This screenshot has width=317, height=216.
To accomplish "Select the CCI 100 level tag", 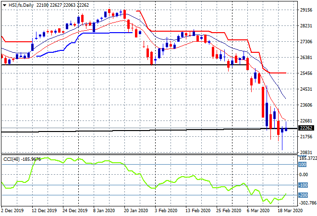I will click(x=303, y=165).
